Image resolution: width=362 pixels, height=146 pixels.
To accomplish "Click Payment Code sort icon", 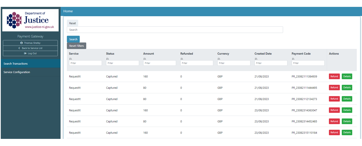I will [x=293, y=59].
